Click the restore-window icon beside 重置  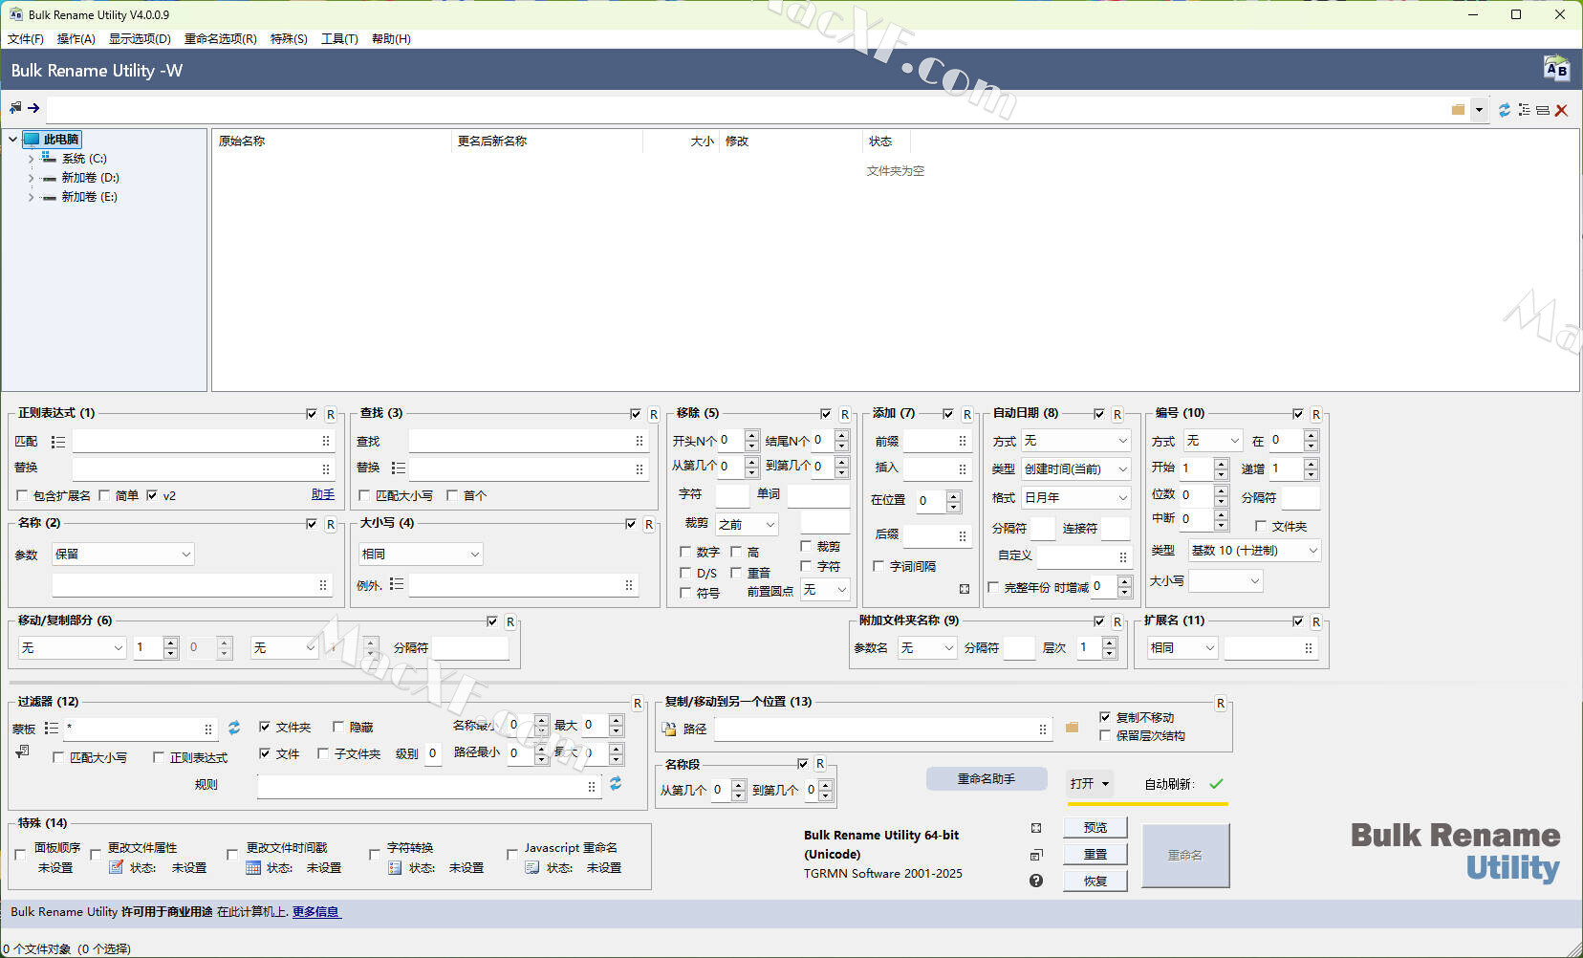coord(1036,855)
